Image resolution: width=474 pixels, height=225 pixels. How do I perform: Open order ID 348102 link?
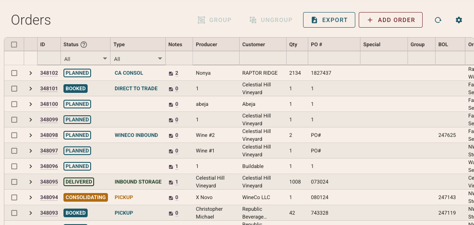pos(49,73)
